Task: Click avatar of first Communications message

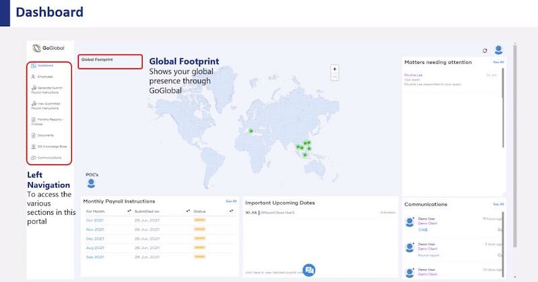Action: point(410,222)
